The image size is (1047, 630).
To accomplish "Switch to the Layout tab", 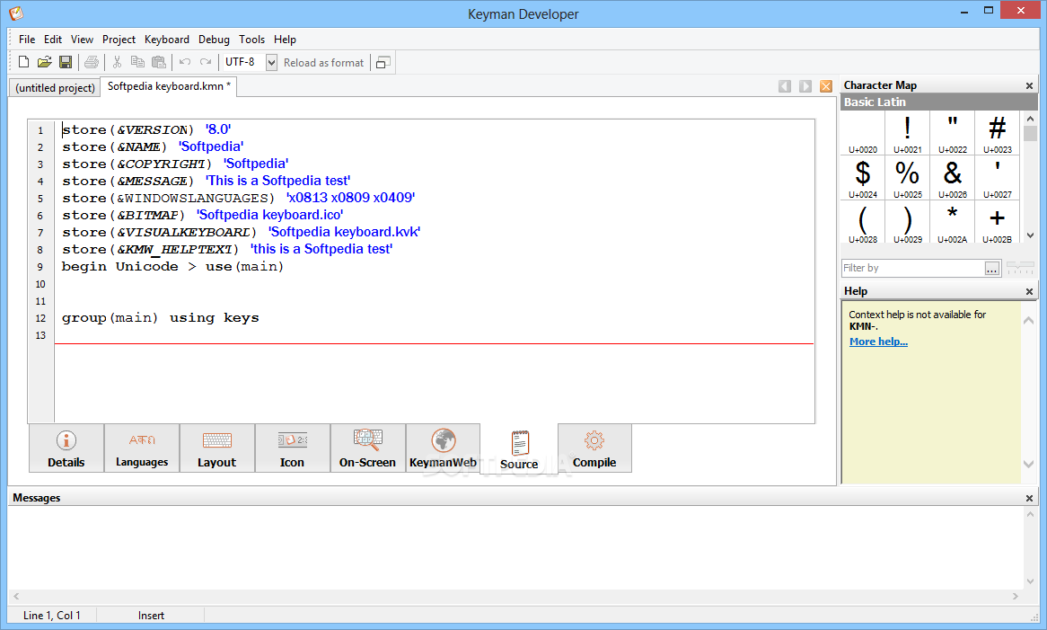I will point(217,448).
